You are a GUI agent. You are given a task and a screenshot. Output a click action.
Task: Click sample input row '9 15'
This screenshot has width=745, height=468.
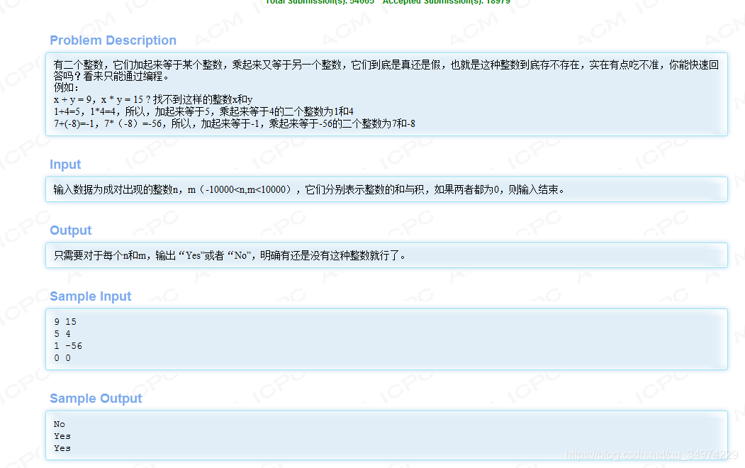[65, 322]
